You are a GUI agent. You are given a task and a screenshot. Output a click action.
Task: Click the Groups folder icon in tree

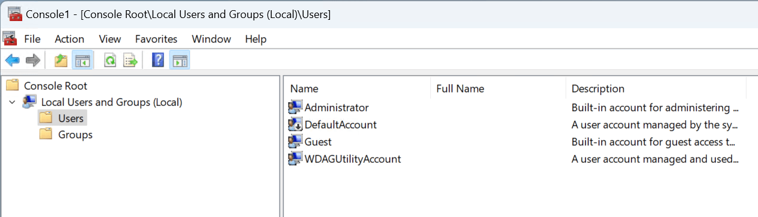(46, 134)
